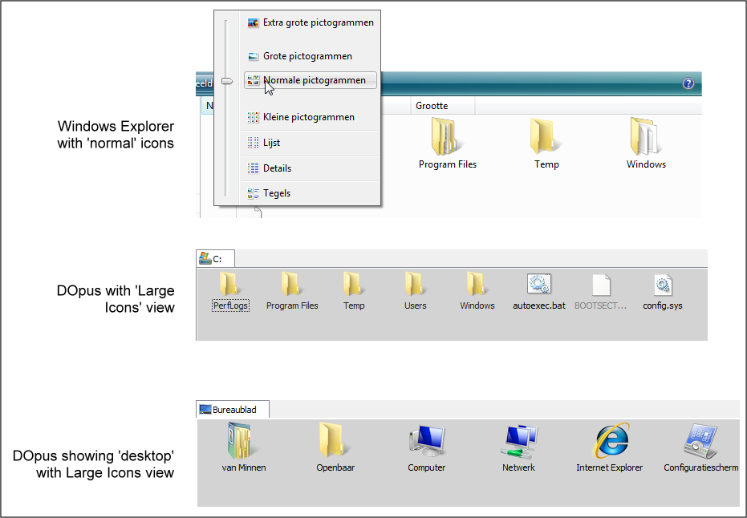Select the BOOTSECT hidden file icon
The width and height of the screenshot is (747, 518).
[601, 285]
